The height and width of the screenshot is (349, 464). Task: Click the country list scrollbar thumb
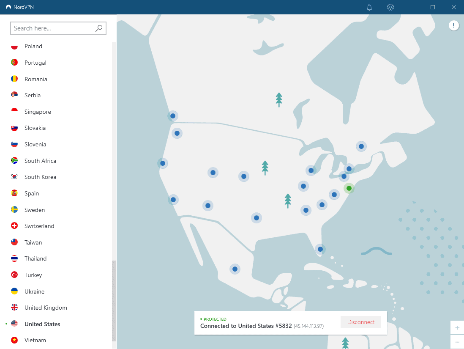pos(114,301)
